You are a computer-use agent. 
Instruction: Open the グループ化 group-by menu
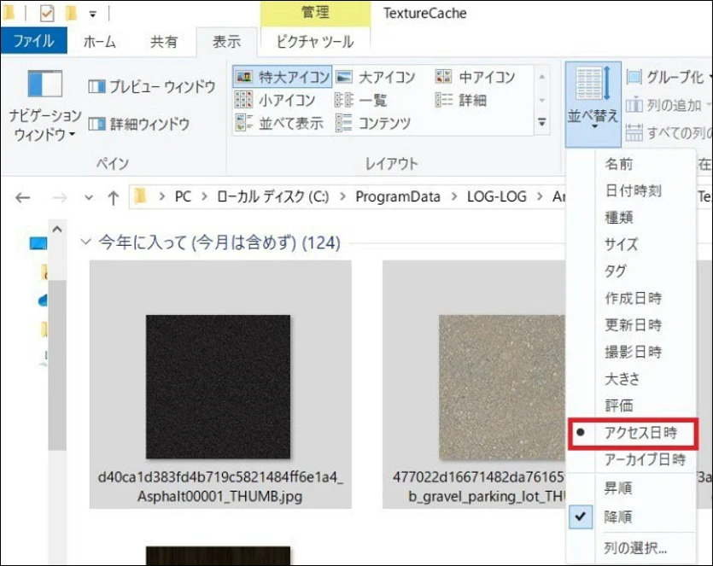click(668, 77)
